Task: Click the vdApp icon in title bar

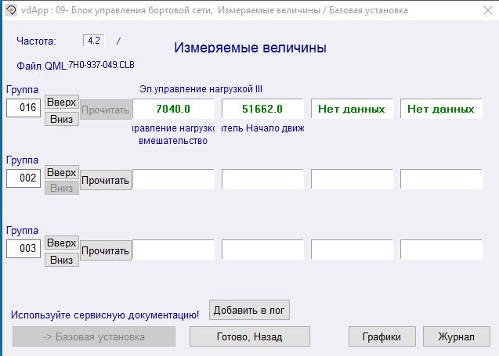Action: pyautogui.click(x=11, y=10)
